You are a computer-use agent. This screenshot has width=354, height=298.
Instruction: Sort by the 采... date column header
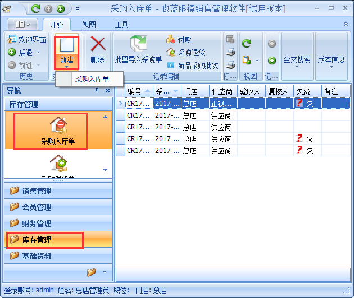167,91
